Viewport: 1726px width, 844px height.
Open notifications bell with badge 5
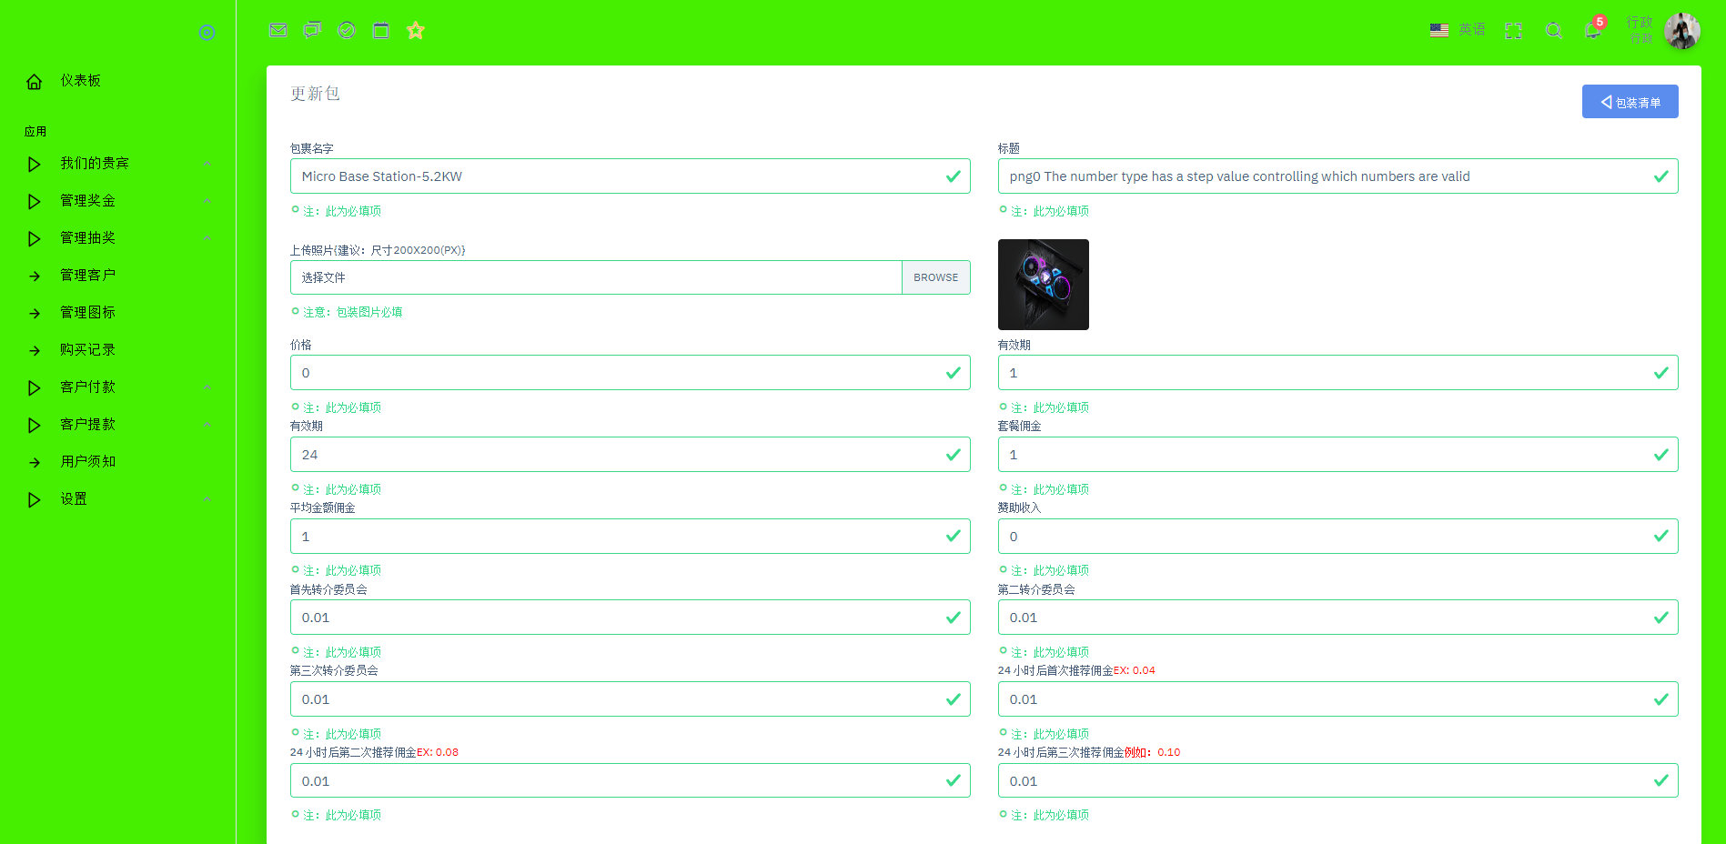(x=1593, y=29)
